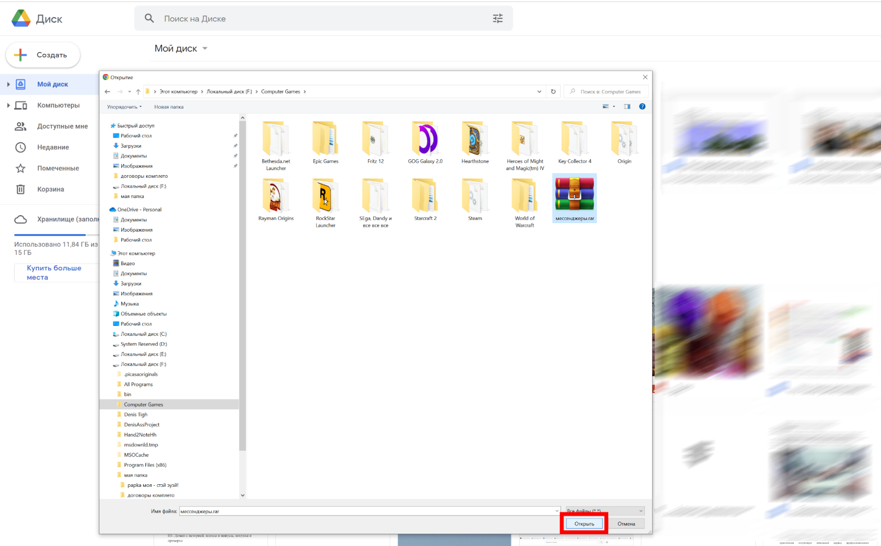Focus the Имя файла input field

367,511
